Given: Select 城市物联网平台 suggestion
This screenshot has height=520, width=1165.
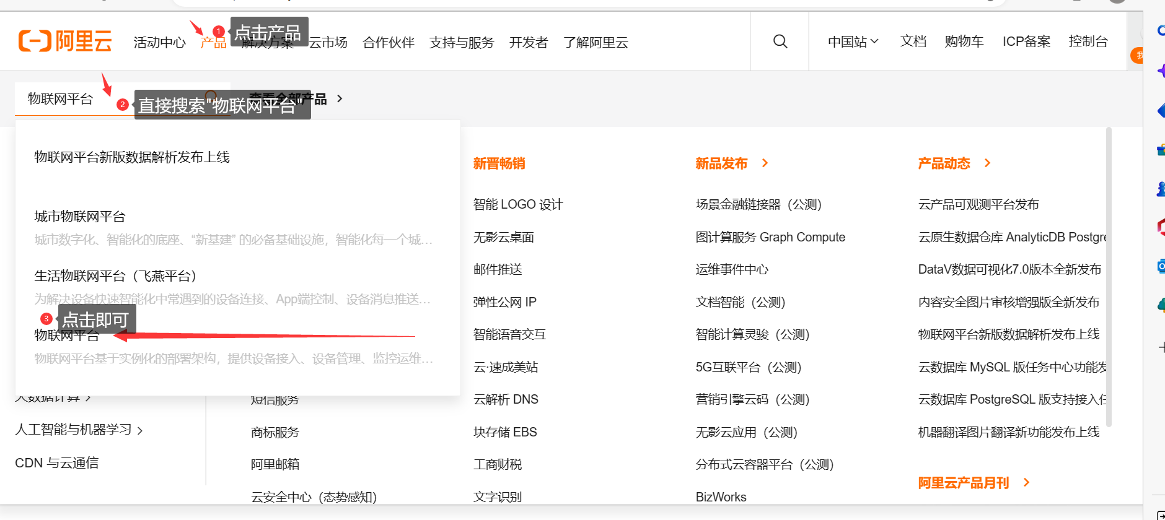Looking at the screenshot, I should [x=80, y=217].
